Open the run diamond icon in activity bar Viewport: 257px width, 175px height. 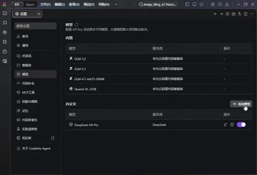tap(5, 32)
